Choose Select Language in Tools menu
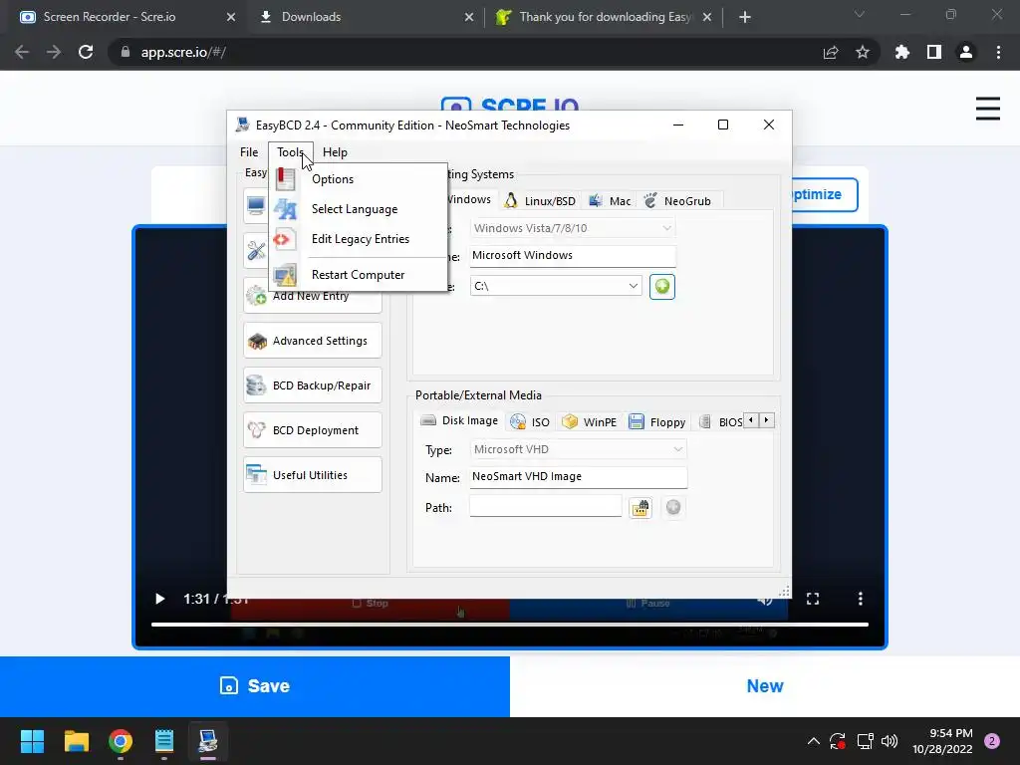This screenshot has height=765, width=1020. click(x=359, y=209)
